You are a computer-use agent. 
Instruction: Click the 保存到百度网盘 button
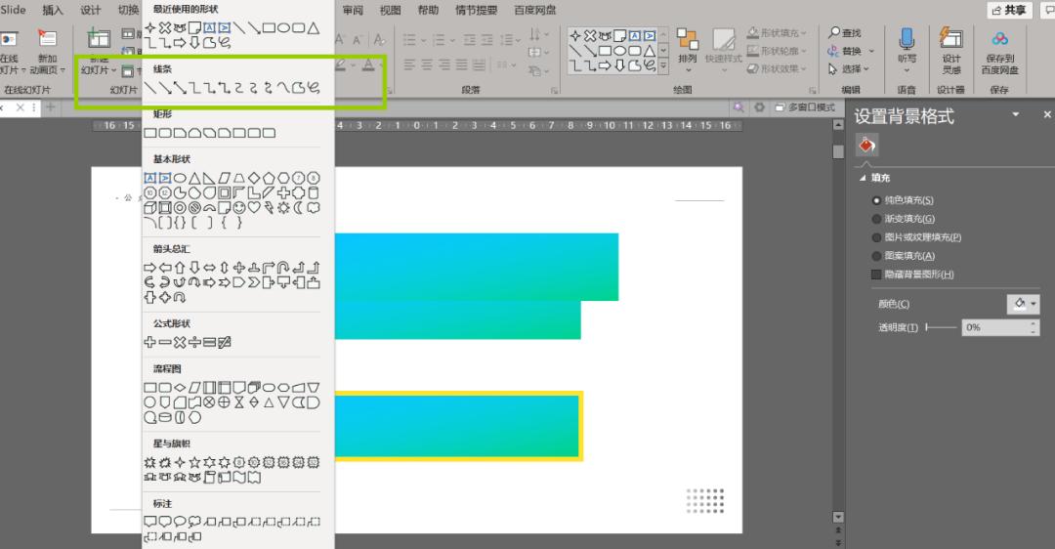[1000, 51]
